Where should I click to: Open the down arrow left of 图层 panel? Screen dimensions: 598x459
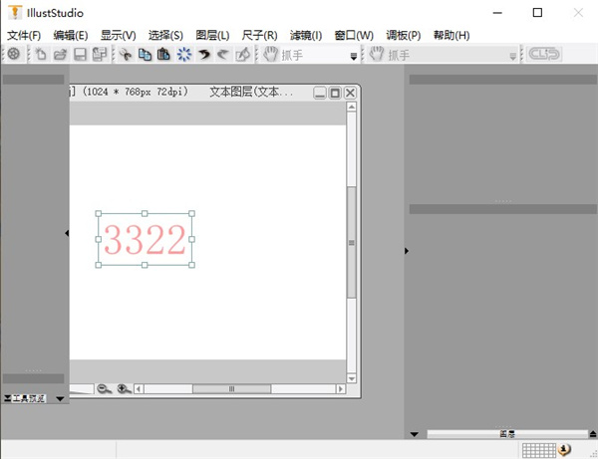[415, 434]
